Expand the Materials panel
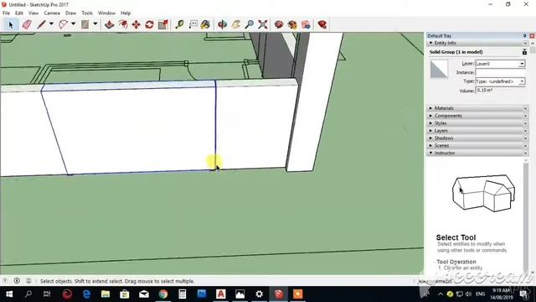Viewport: 536px width, 302px height. 430,108
